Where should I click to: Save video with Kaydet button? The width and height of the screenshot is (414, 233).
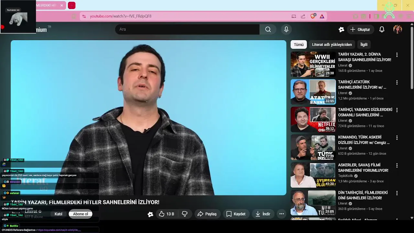[236, 214]
